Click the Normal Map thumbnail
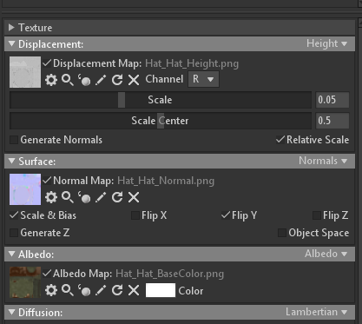 click(x=25, y=189)
